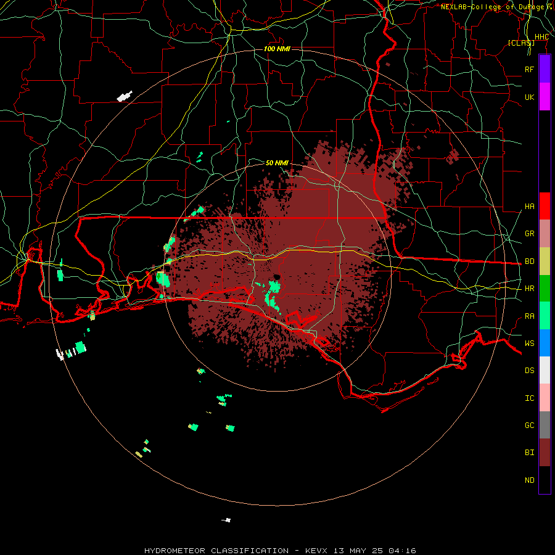
Task: Click the 04:16 timestamp
Action: pyautogui.click(x=402, y=551)
